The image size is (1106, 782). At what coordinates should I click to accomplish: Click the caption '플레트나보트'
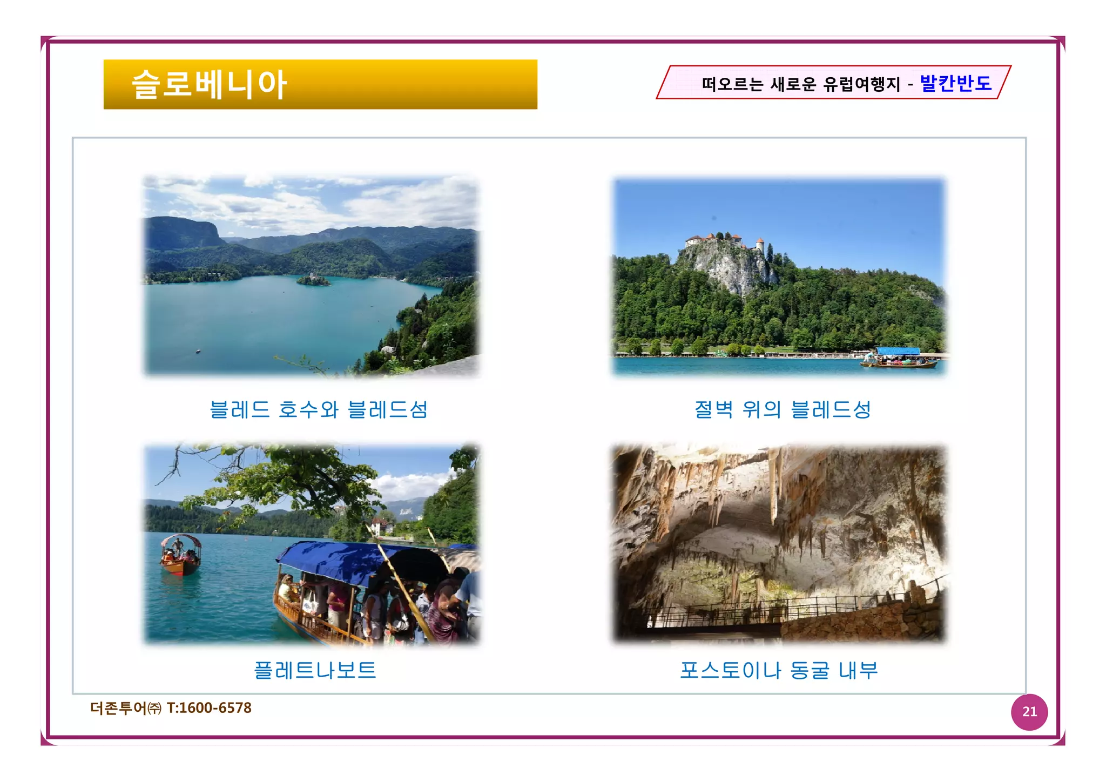(315, 670)
